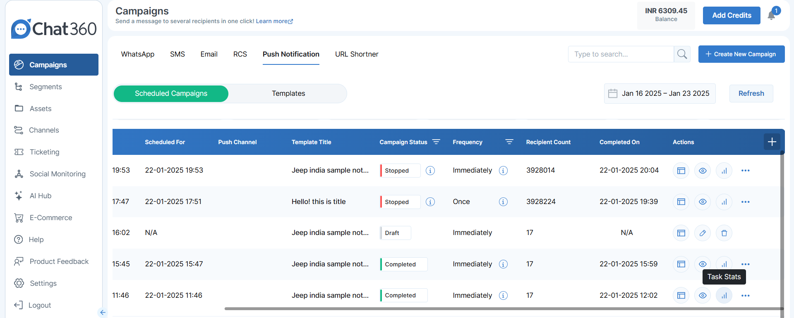Switch to Templates view

288,94
